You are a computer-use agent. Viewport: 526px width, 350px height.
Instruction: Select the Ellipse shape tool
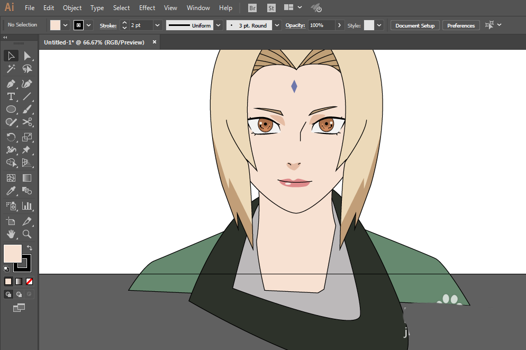[x=11, y=110]
